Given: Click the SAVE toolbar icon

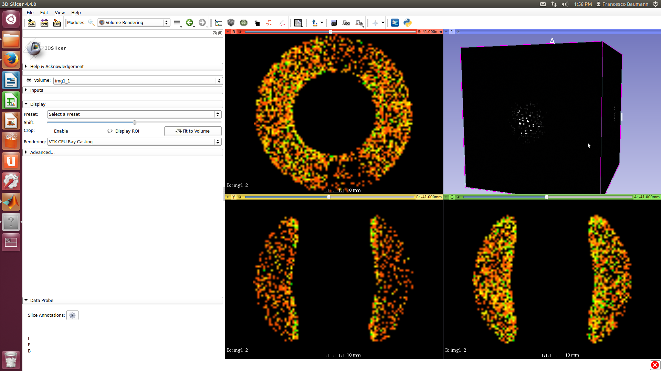Looking at the screenshot, I should click(57, 23).
